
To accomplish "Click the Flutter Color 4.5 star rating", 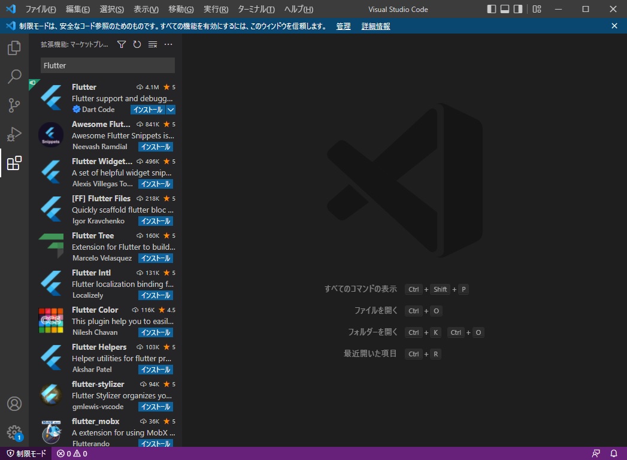I will click(167, 310).
